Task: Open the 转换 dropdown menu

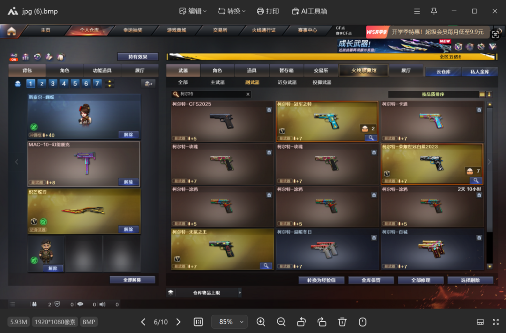Action: pos(232,11)
